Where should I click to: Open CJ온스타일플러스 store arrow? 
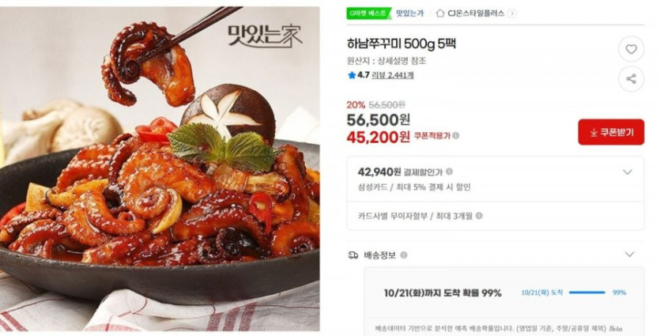[512, 13]
